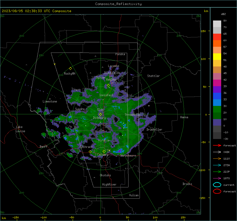
Task: Select the dark gray 0 to -10 dBZ swatch
Action: [217, 129]
